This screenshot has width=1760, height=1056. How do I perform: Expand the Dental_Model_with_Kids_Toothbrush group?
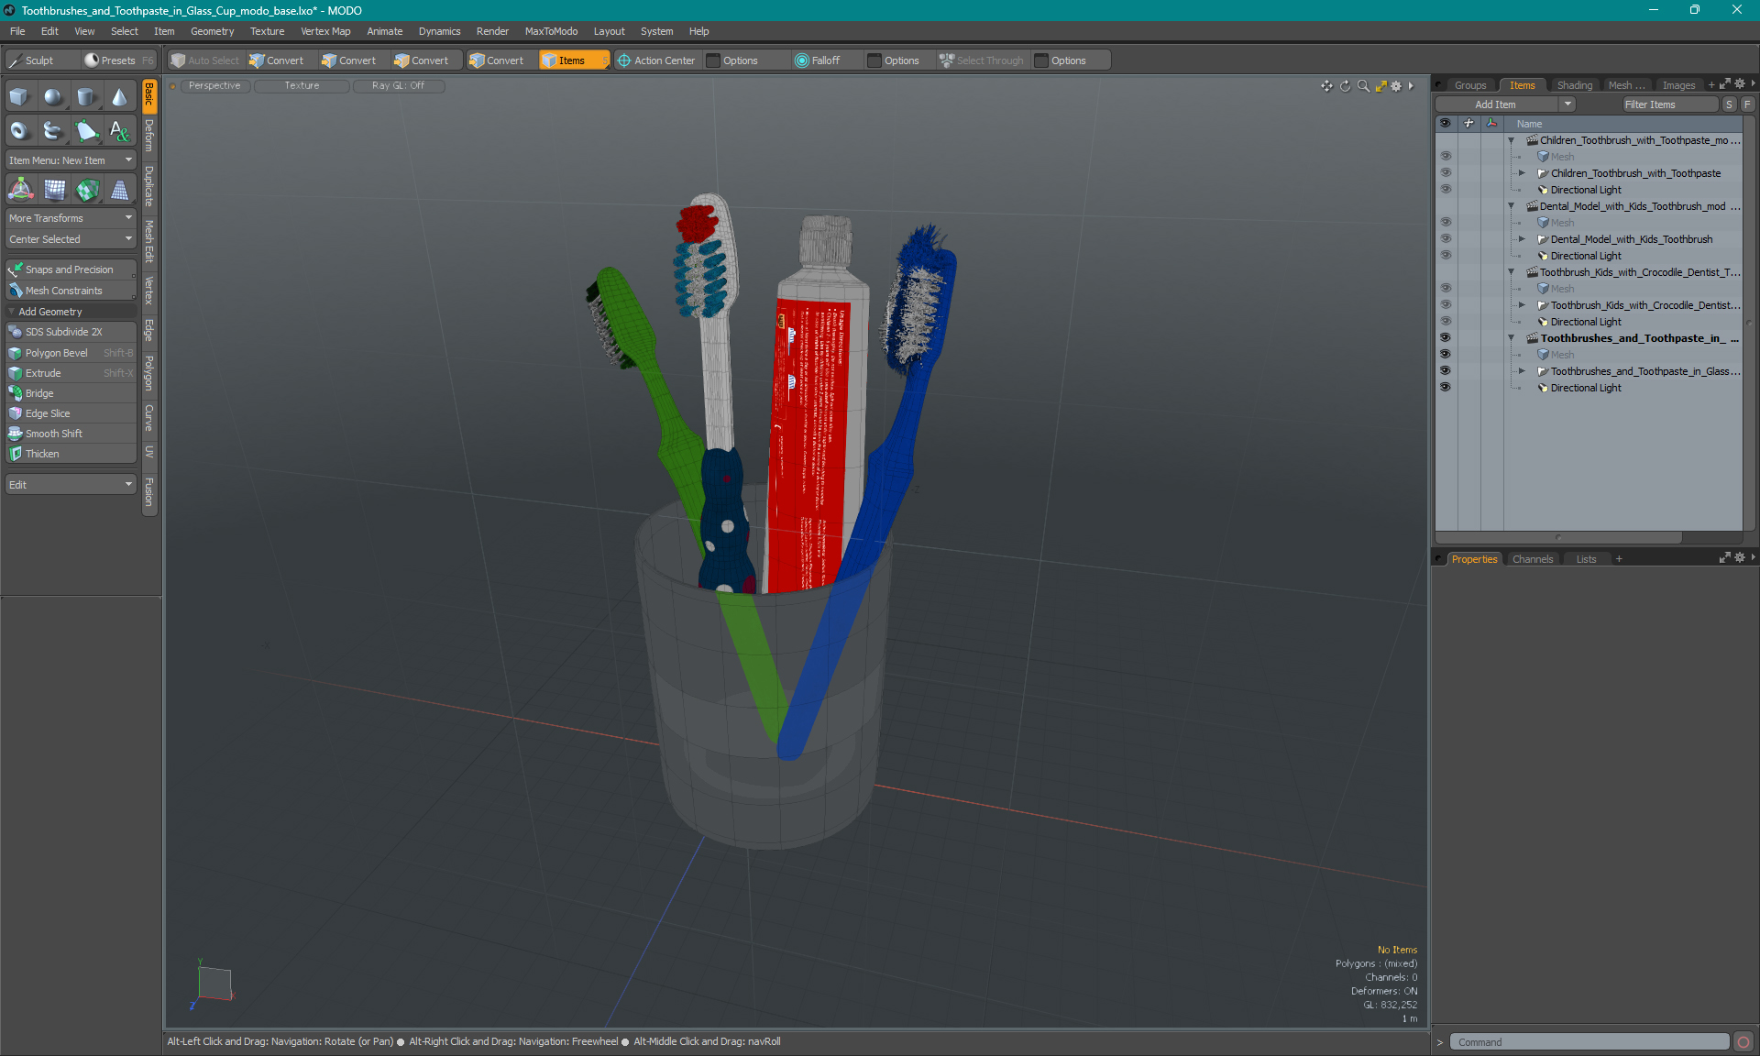(x=1523, y=239)
